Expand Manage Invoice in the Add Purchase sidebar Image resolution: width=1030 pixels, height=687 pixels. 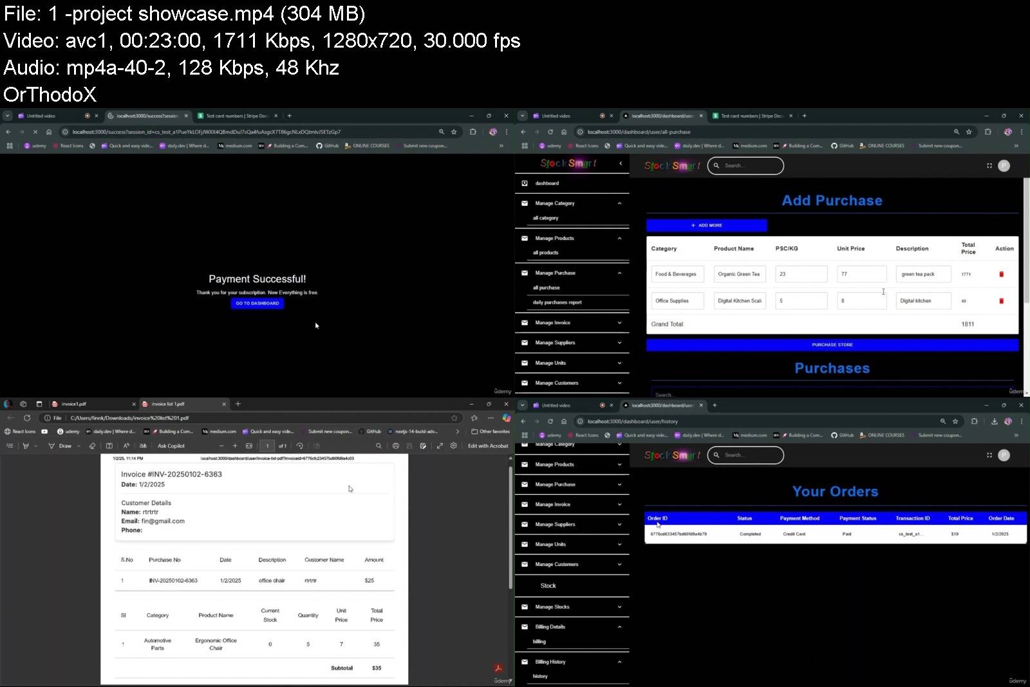click(x=572, y=323)
